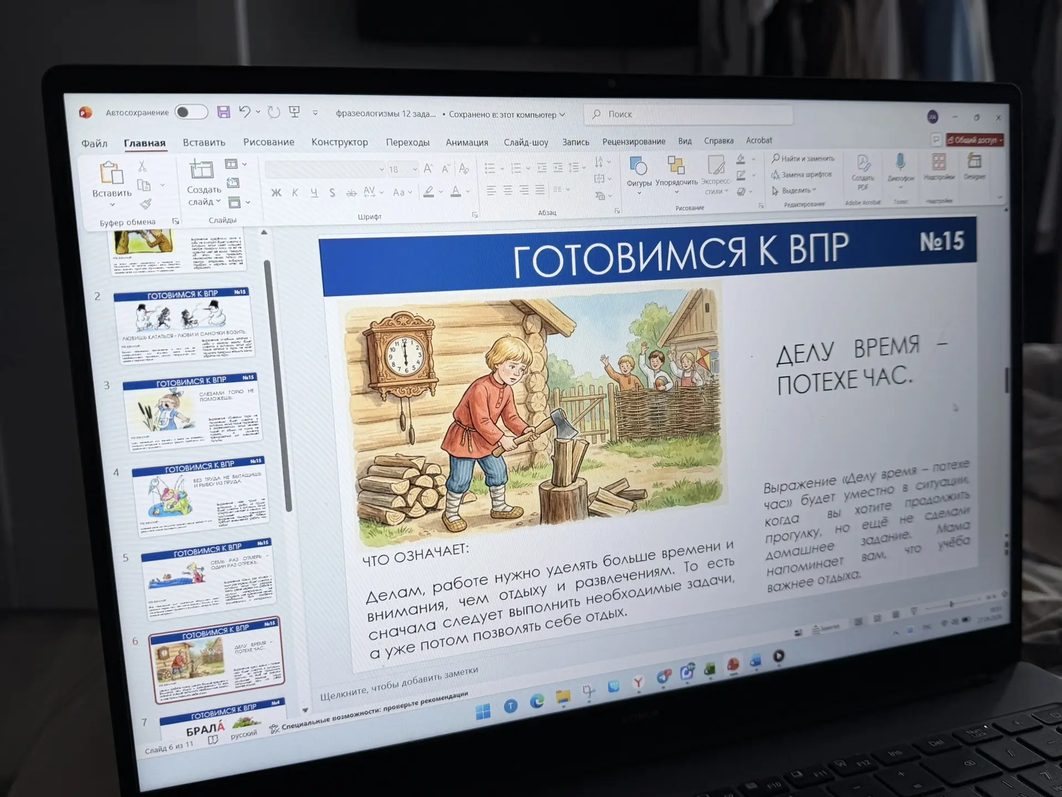Screen dimensions: 1062x797
Task: Clear all formatting icon
Action: pos(464,168)
